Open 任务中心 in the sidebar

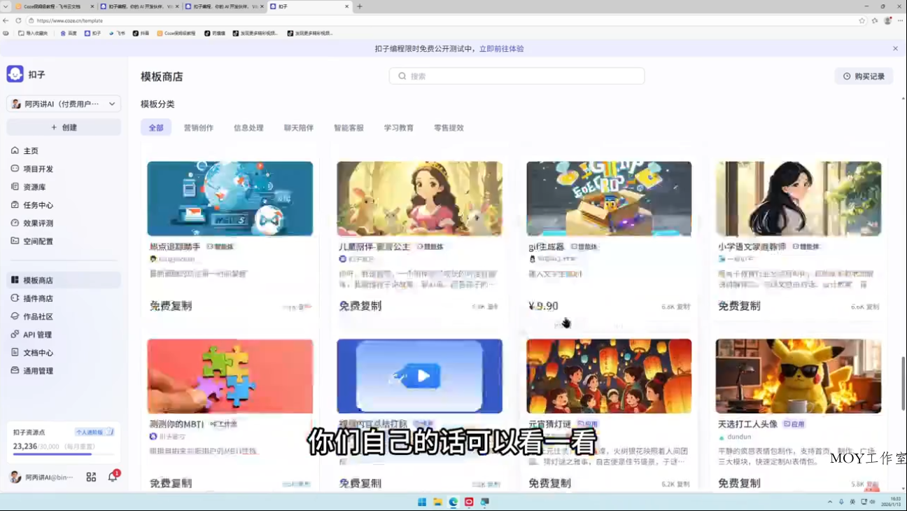(38, 204)
